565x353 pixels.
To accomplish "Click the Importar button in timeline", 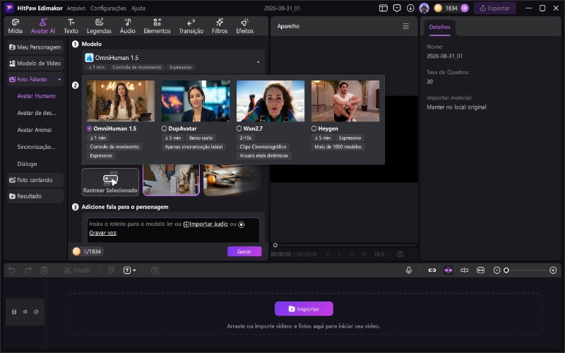I will coord(304,309).
